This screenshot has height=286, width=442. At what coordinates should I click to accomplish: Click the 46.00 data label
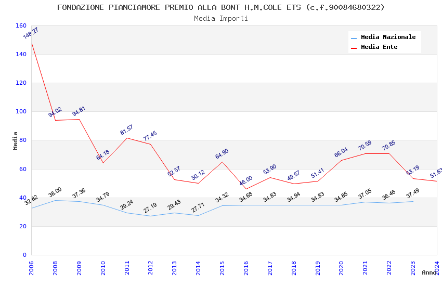pos(246,181)
